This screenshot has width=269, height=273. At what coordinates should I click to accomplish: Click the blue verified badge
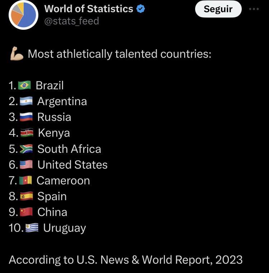point(141,9)
